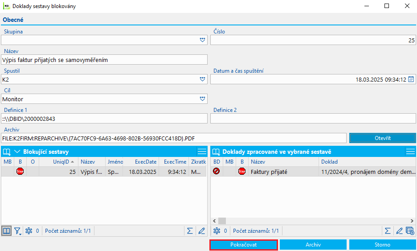The image size is (417, 251).
Task: Click Stop icon in blocking report row 25
Action: (x=20, y=171)
